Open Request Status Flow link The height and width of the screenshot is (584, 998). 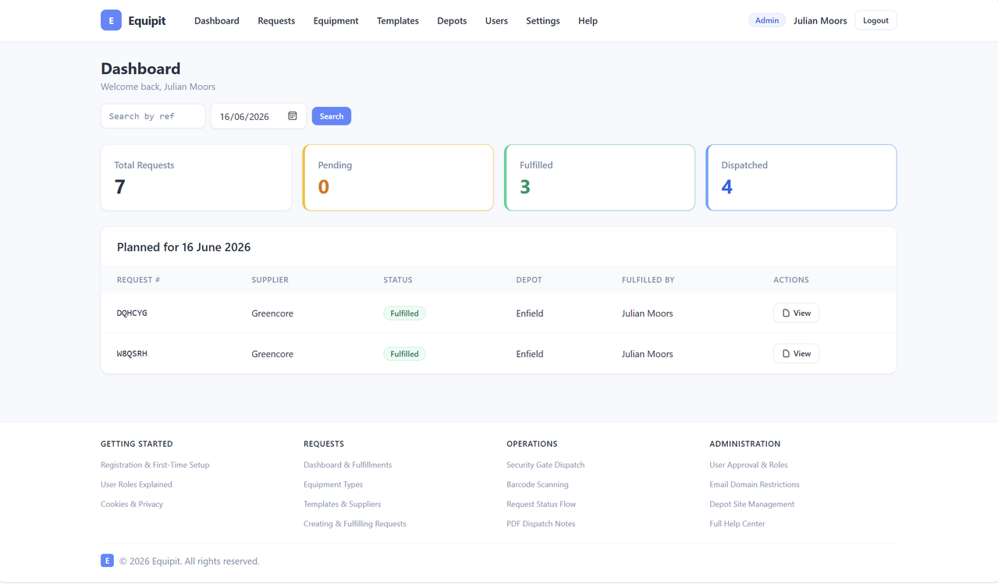coord(542,504)
